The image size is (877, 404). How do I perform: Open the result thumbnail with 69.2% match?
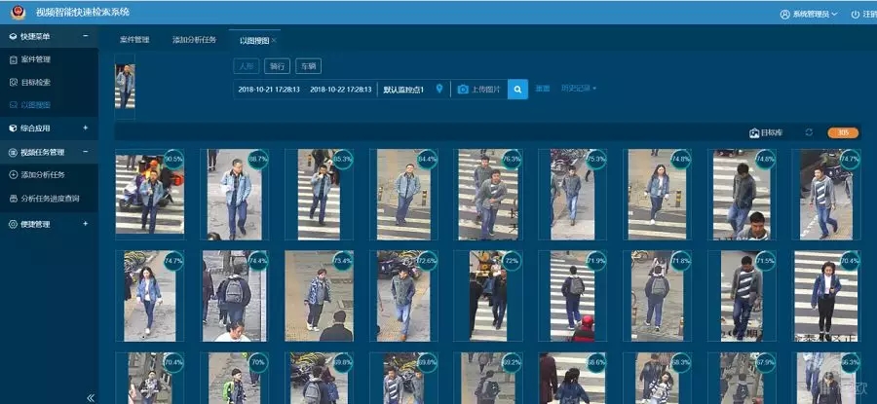(x=488, y=378)
